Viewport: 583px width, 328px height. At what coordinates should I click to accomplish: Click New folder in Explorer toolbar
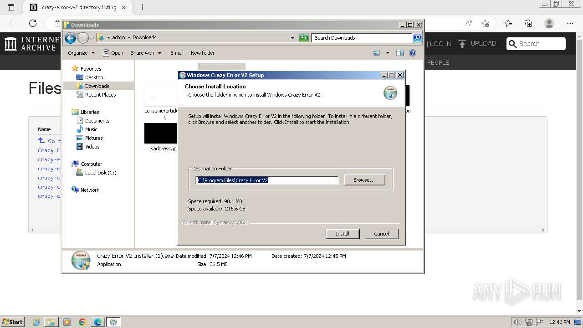(x=203, y=53)
